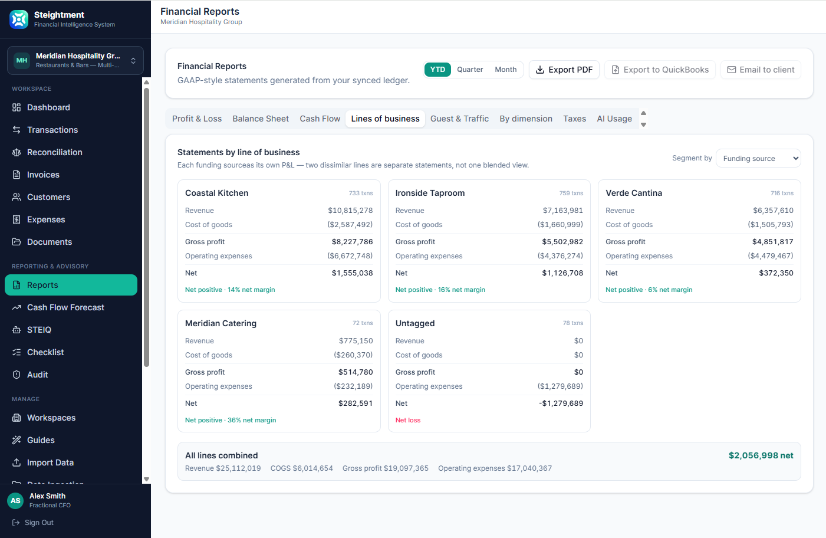Go to Workspaces
This screenshot has height=538, width=826.
71,418
